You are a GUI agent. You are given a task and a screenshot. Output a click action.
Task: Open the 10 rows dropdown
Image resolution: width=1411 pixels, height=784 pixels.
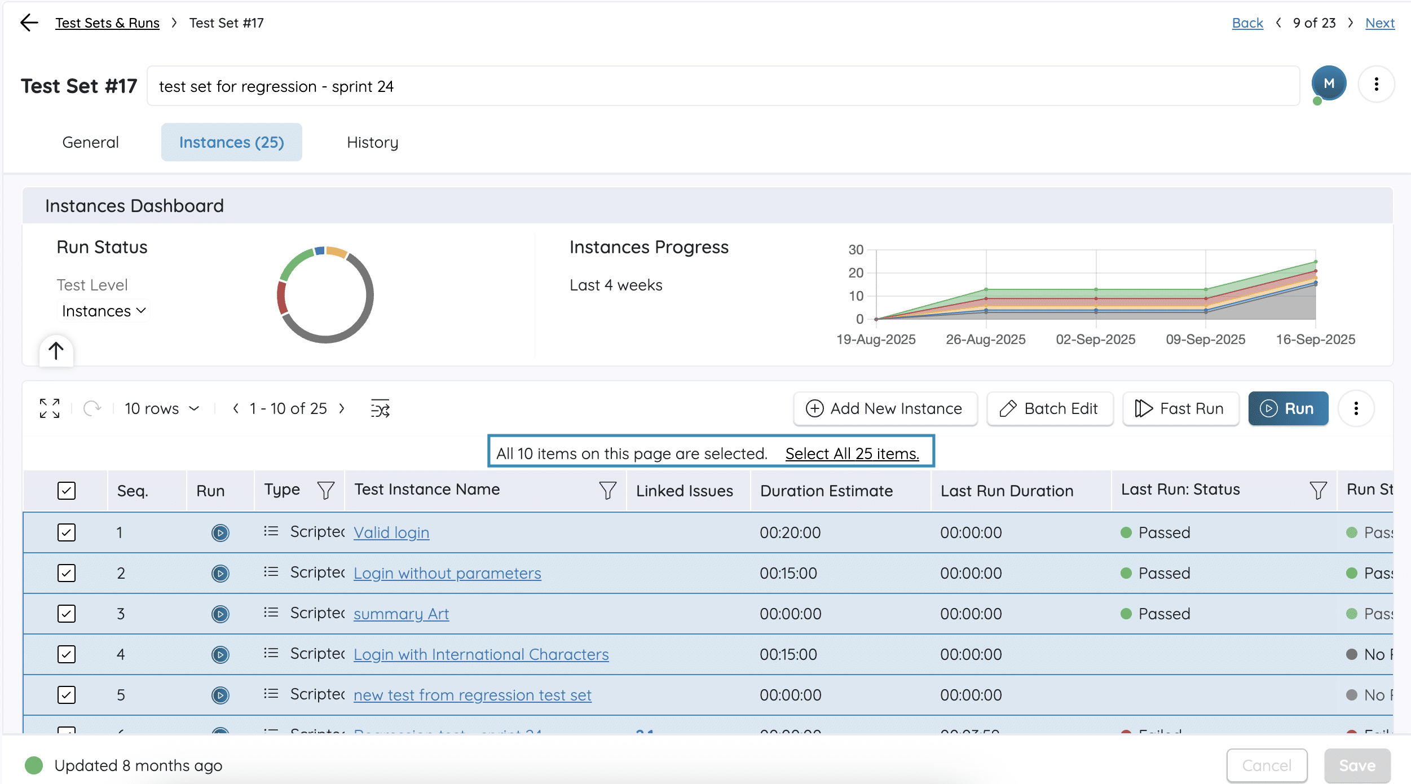[162, 408]
